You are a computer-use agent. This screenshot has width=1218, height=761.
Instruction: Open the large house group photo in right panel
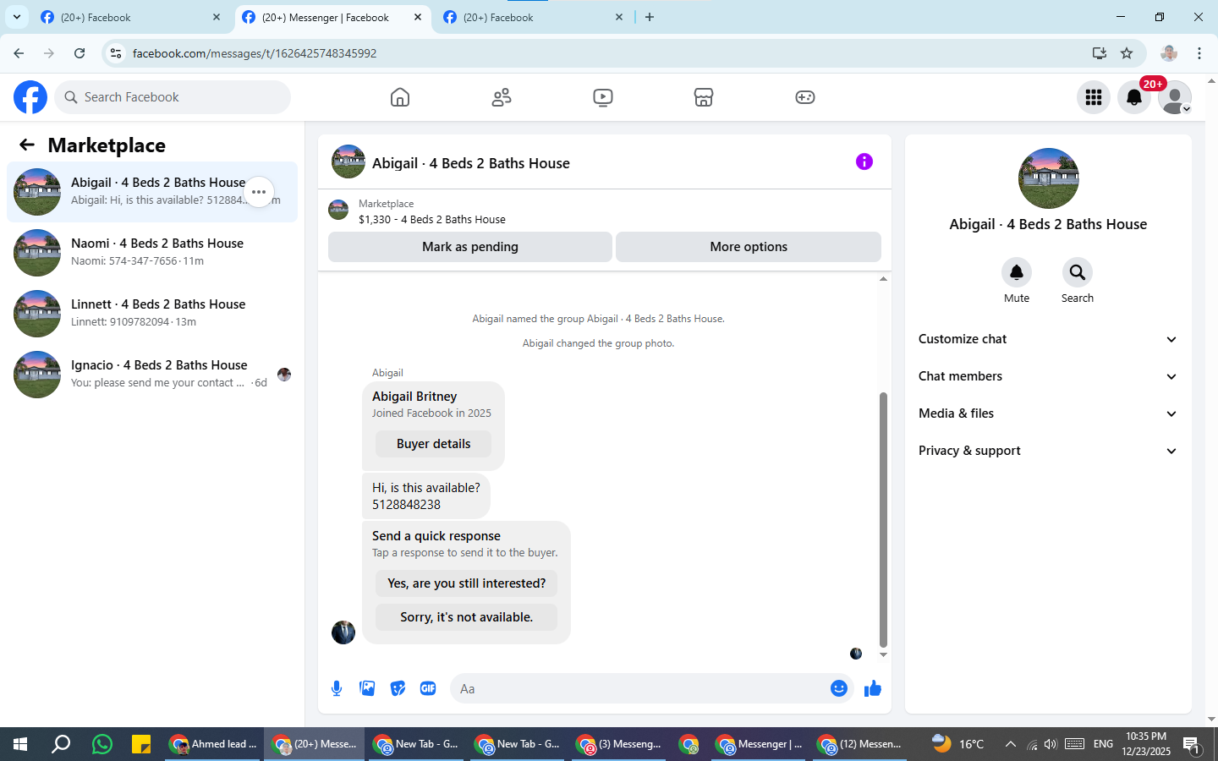coord(1048,178)
